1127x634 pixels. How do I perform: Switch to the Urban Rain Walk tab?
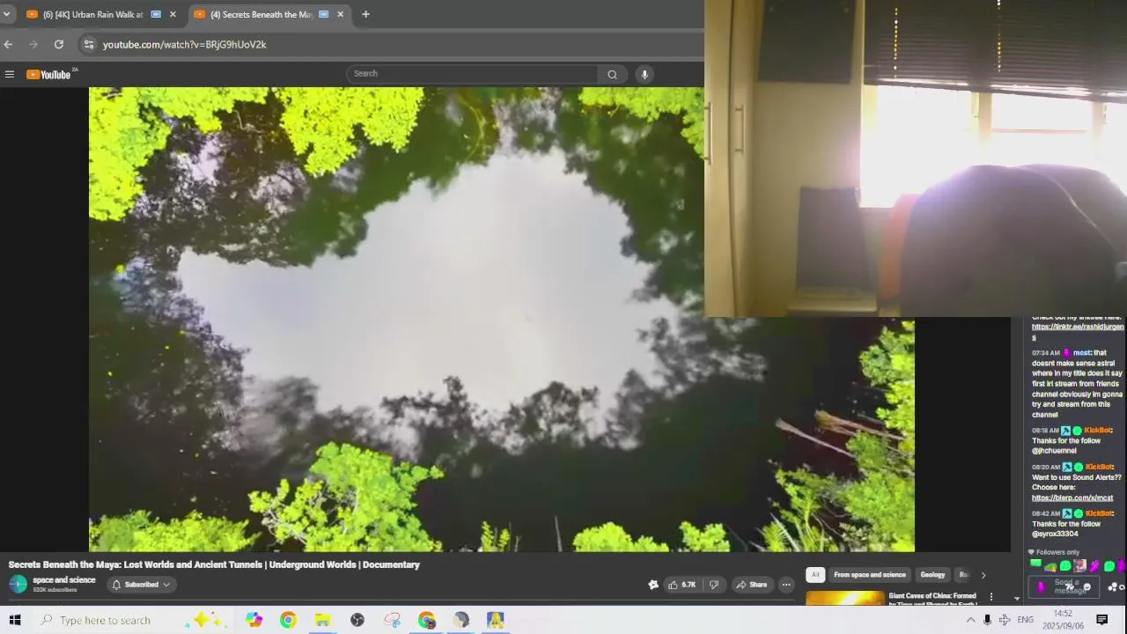pos(92,14)
